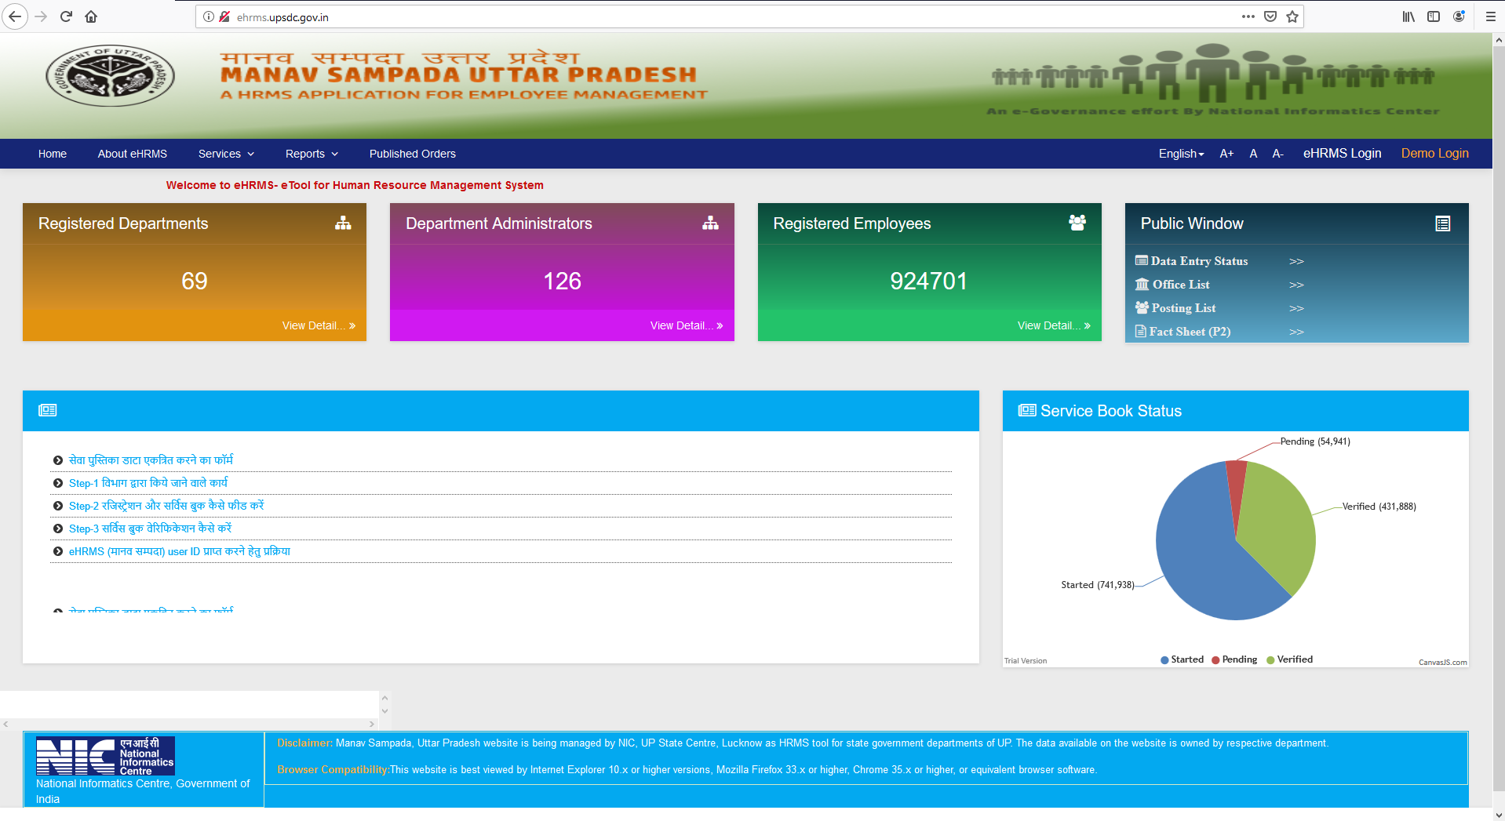Screen dimensions: 1505x821
Task: Open the Published Orders menu item
Action: click(412, 154)
